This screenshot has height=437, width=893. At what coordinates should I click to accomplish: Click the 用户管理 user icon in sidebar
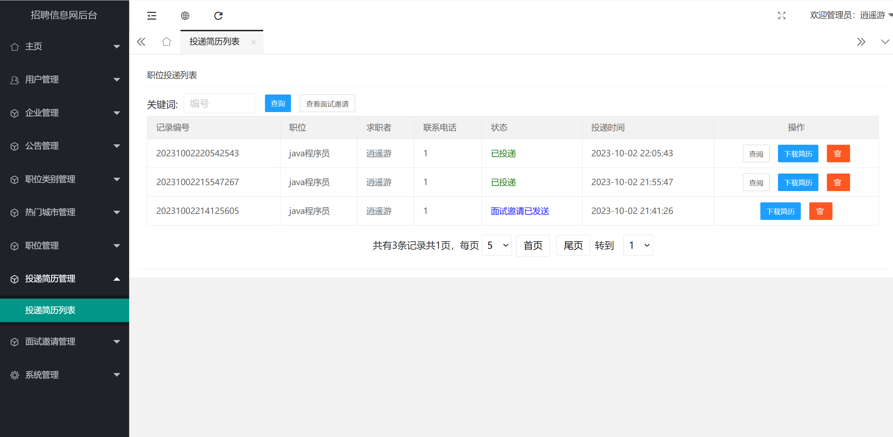[x=14, y=80]
